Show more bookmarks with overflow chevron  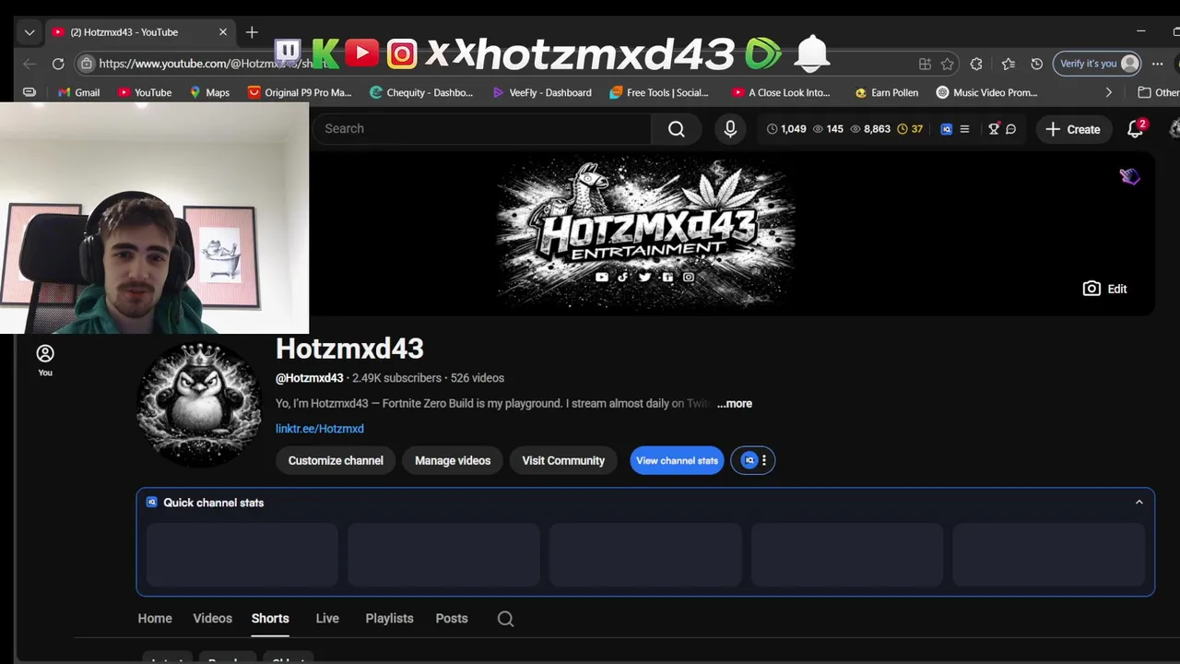tap(1108, 92)
